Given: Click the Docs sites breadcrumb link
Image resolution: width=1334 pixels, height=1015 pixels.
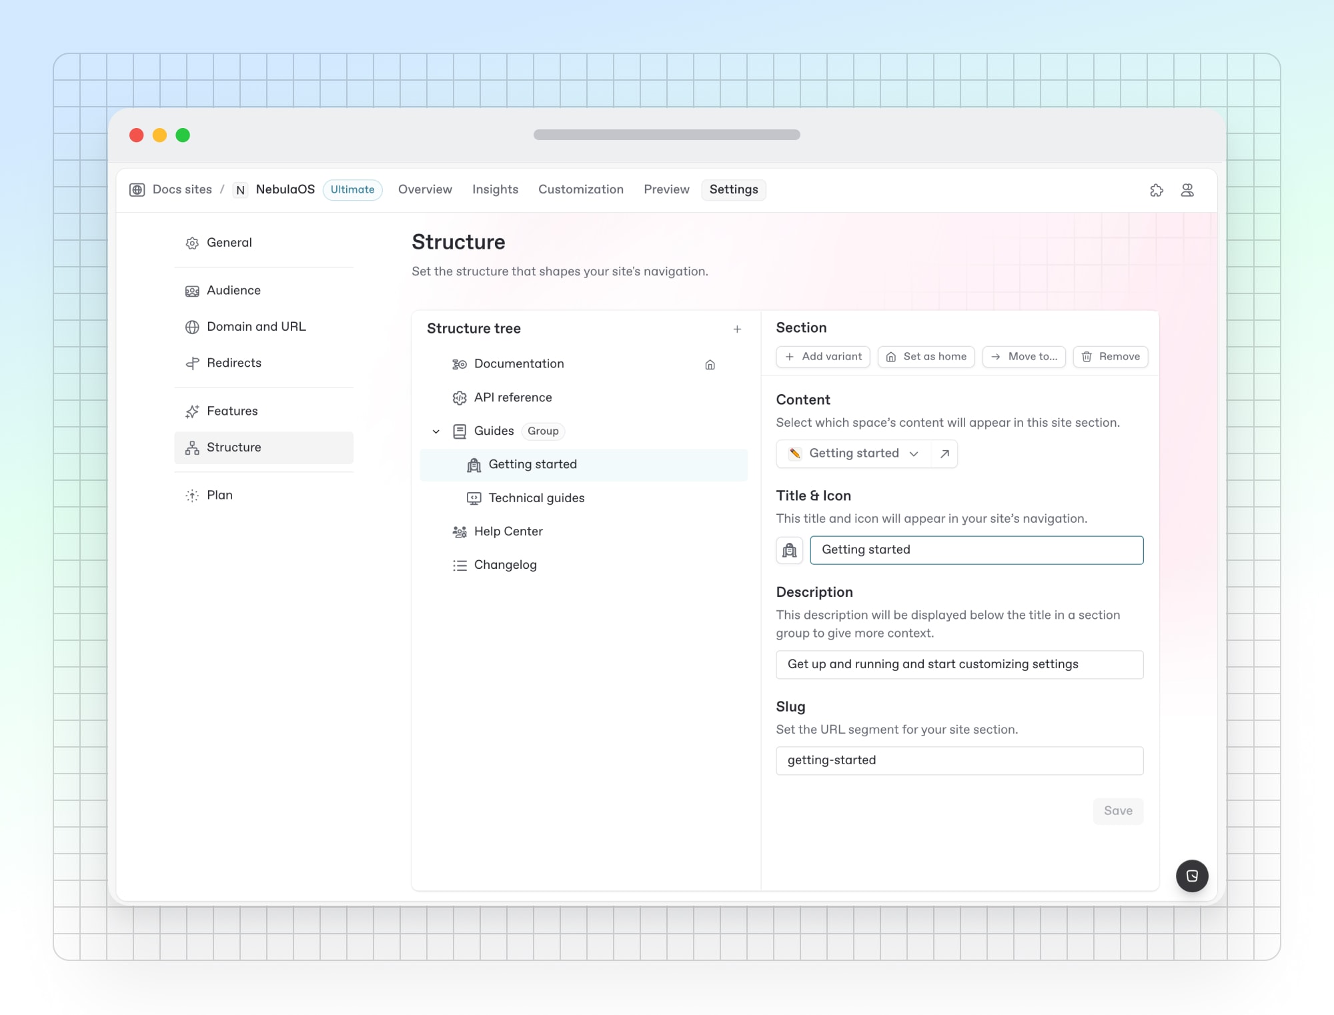Looking at the screenshot, I should (x=182, y=189).
